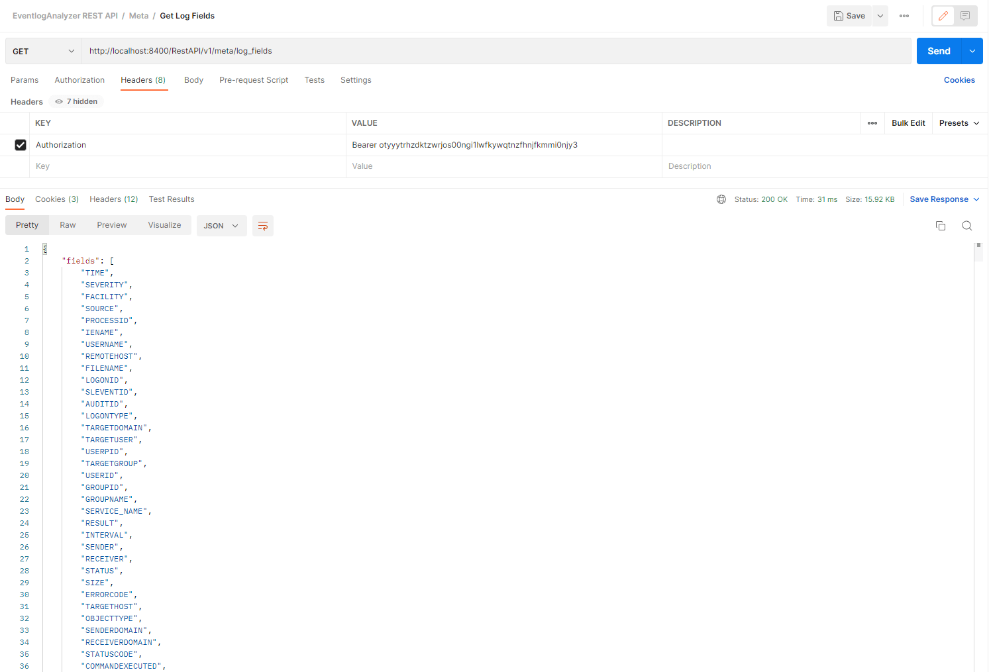Reveal the 7 hidden headers
The width and height of the screenshot is (989, 672).
[x=76, y=101]
